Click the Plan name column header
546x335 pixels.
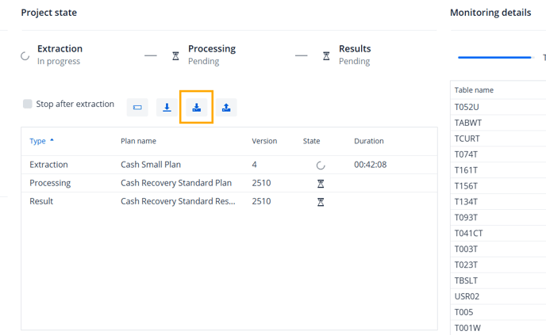click(138, 141)
